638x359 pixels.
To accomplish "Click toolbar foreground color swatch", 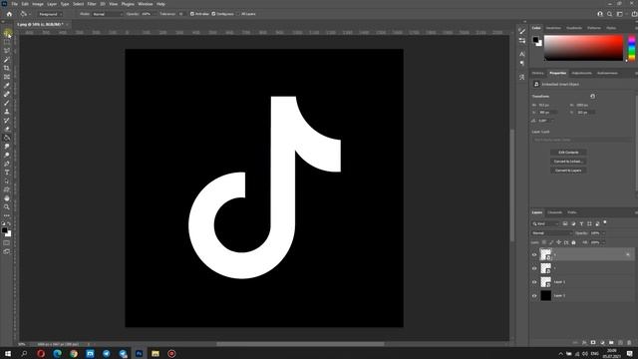I will pyautogui.click(x=5, y=230).
